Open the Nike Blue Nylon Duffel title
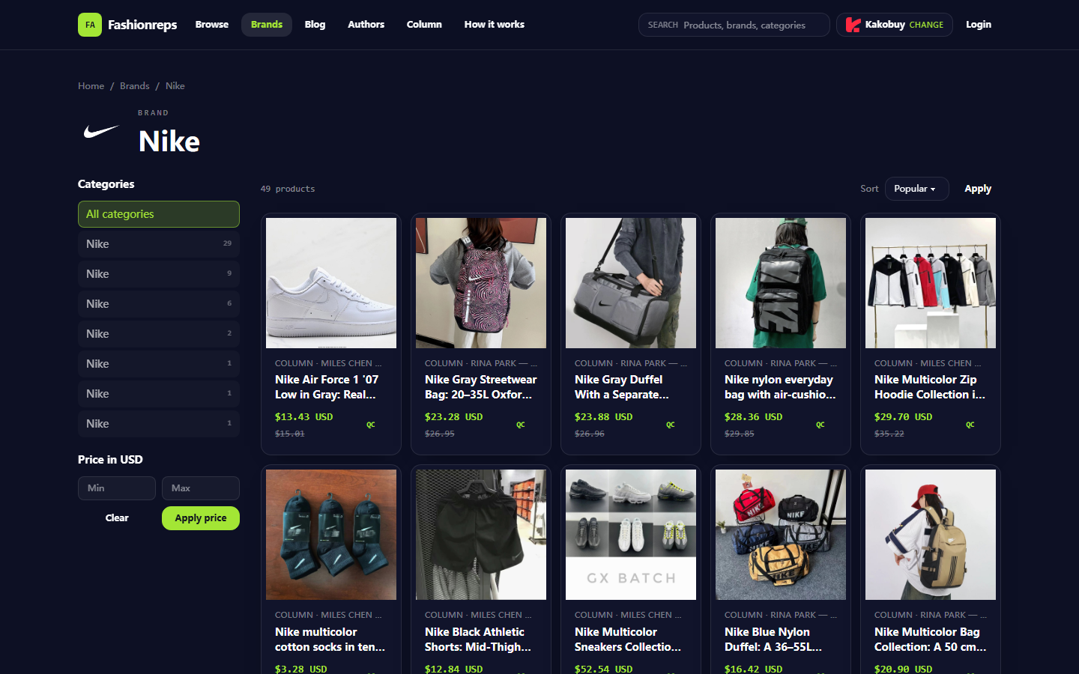The image size is (1079, 674). click(x=773, y=640)
